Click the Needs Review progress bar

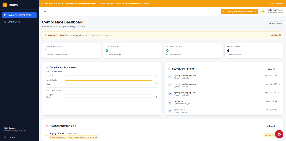point(109,80)
